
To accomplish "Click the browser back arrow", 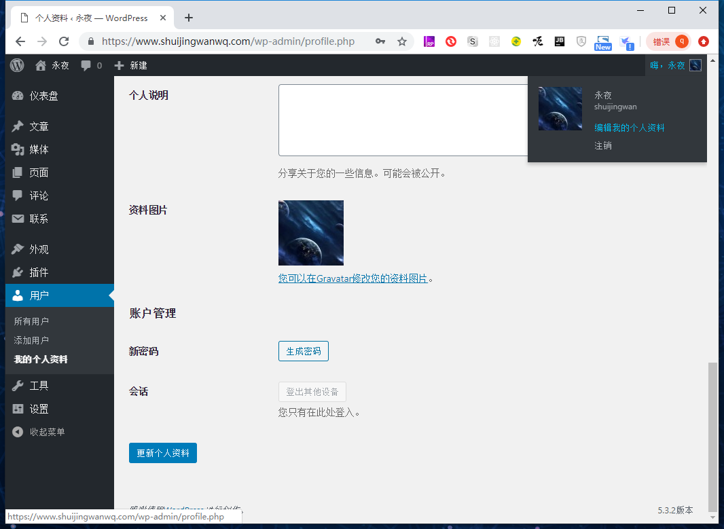I will (20, 41).
